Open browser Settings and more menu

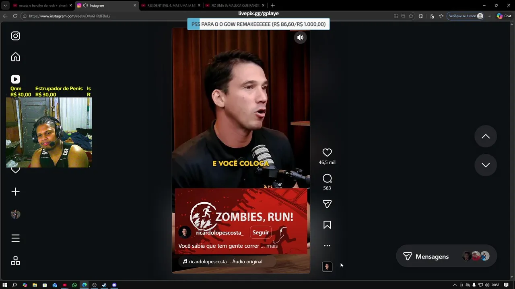tap(489, 16)
